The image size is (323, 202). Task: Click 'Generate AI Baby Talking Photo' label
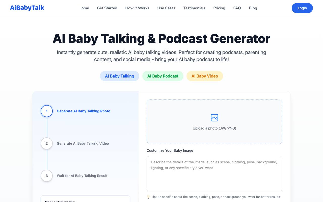pyautogui.click(x=84, y=111)
